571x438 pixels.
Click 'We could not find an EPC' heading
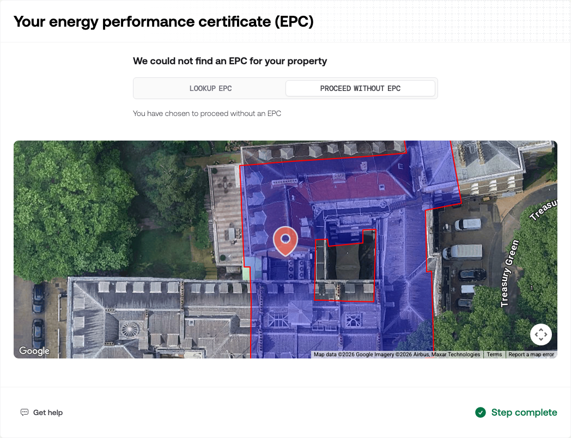tap(230, 61)
